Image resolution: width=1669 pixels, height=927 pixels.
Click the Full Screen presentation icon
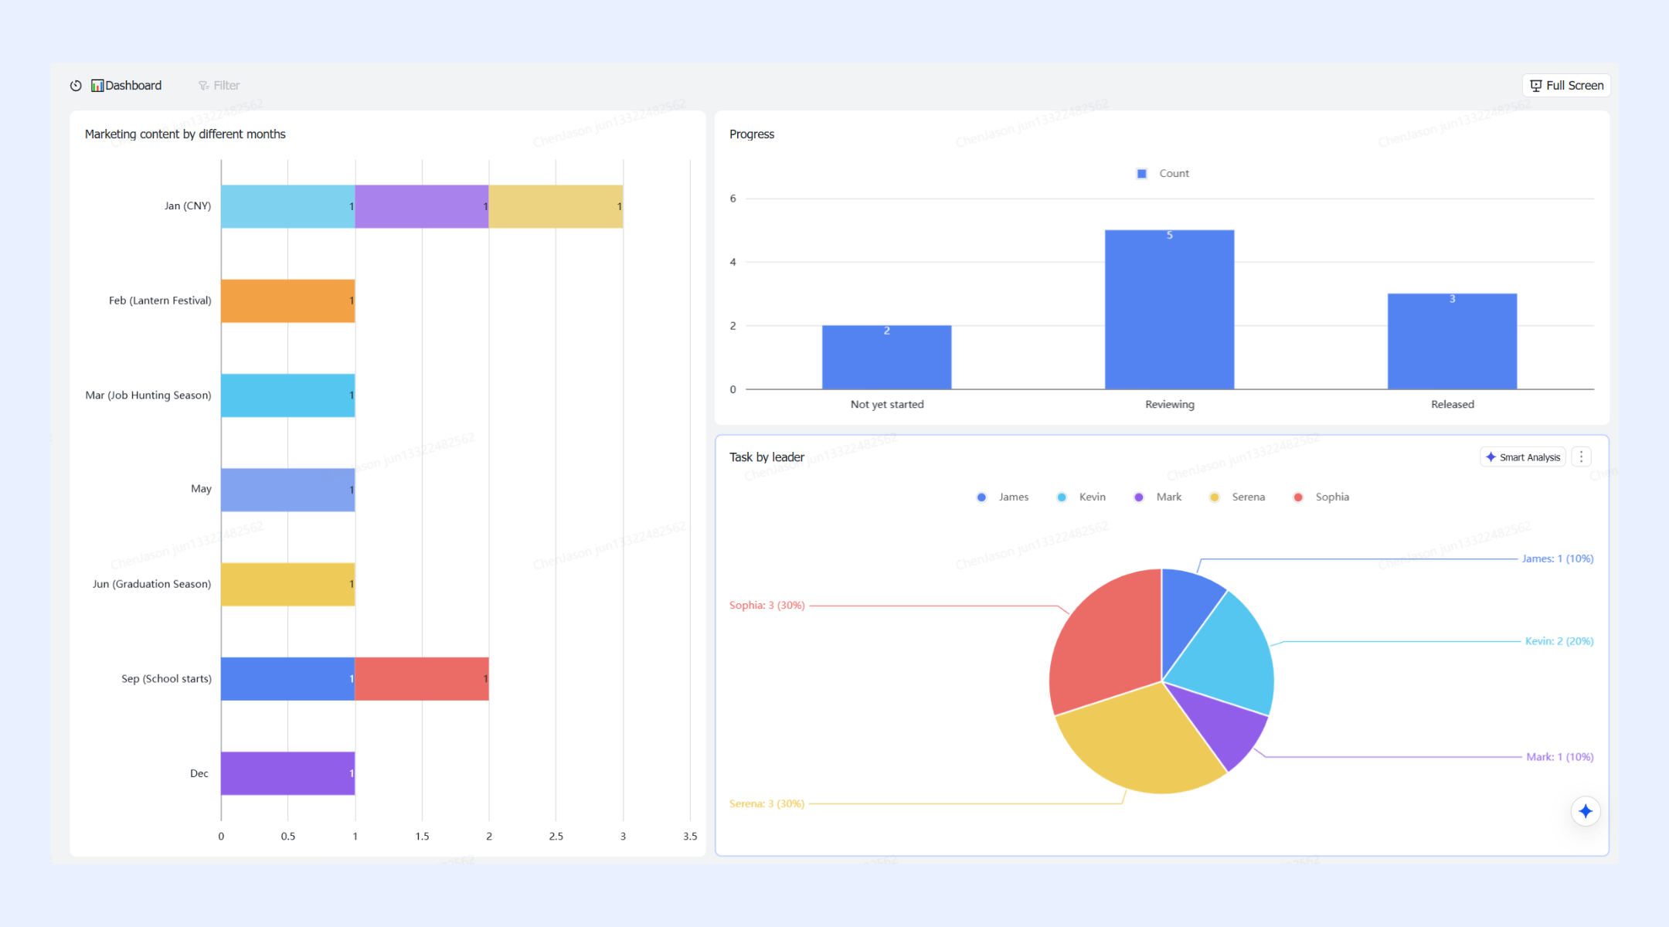[1536, 86]
